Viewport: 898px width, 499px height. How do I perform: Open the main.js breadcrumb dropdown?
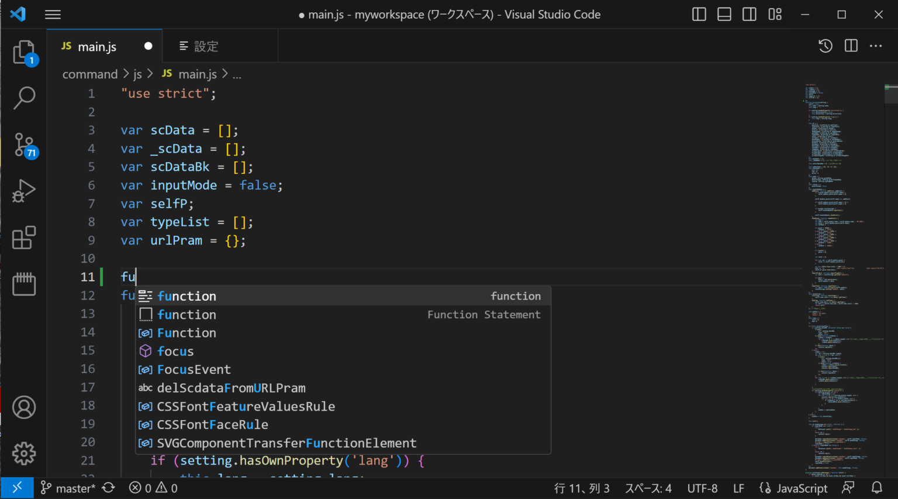pos(198,74)
